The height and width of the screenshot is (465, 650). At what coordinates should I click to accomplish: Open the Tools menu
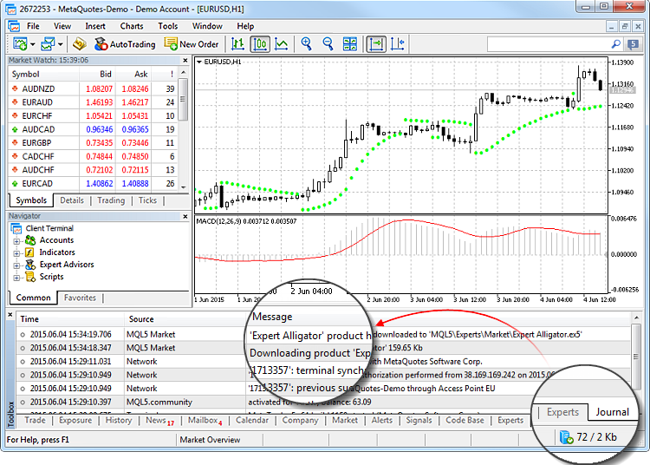(167, 26)
